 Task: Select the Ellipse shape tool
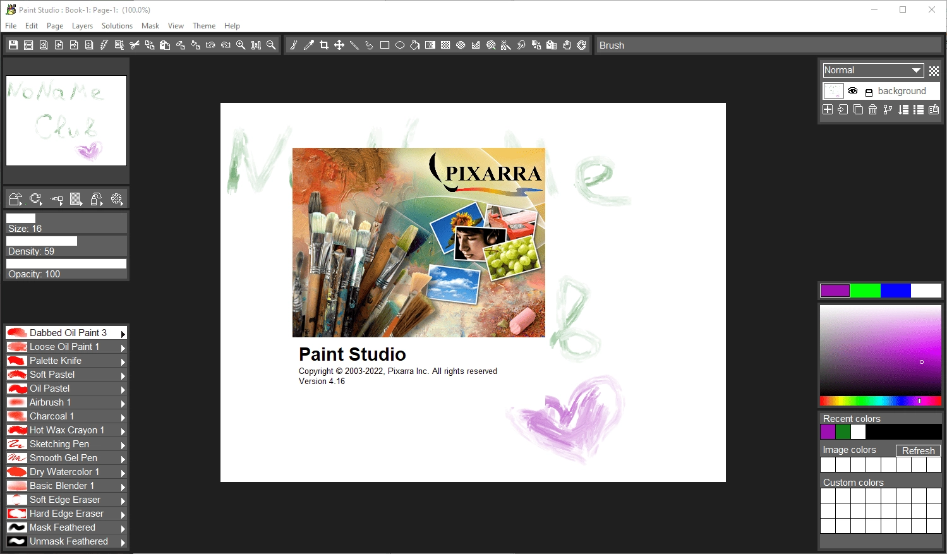click(400, 45)
